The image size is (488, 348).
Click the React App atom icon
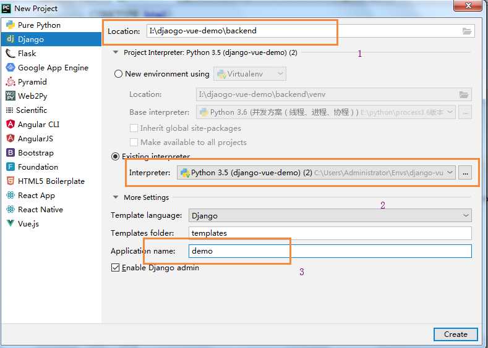point(11,195)
